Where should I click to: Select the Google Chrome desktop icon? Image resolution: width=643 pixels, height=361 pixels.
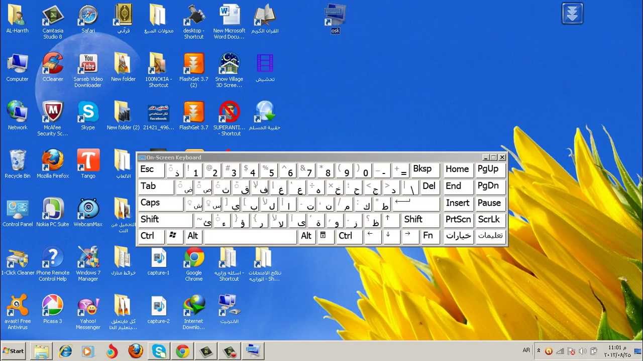(x=194, y=264)
